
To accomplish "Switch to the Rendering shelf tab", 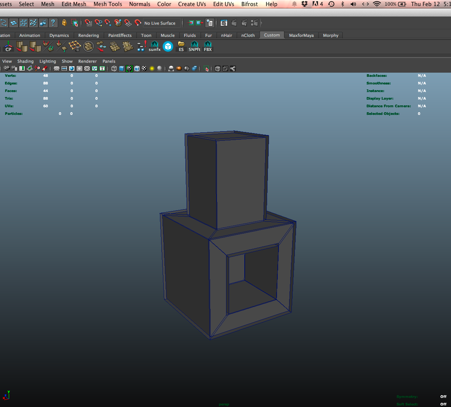I will [89, 35].
